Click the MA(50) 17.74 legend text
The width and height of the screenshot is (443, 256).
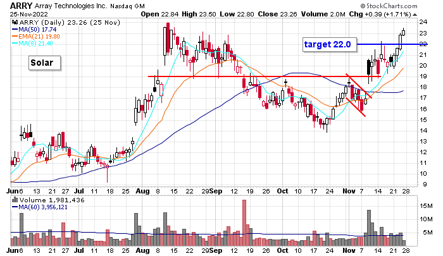point(37,29)
